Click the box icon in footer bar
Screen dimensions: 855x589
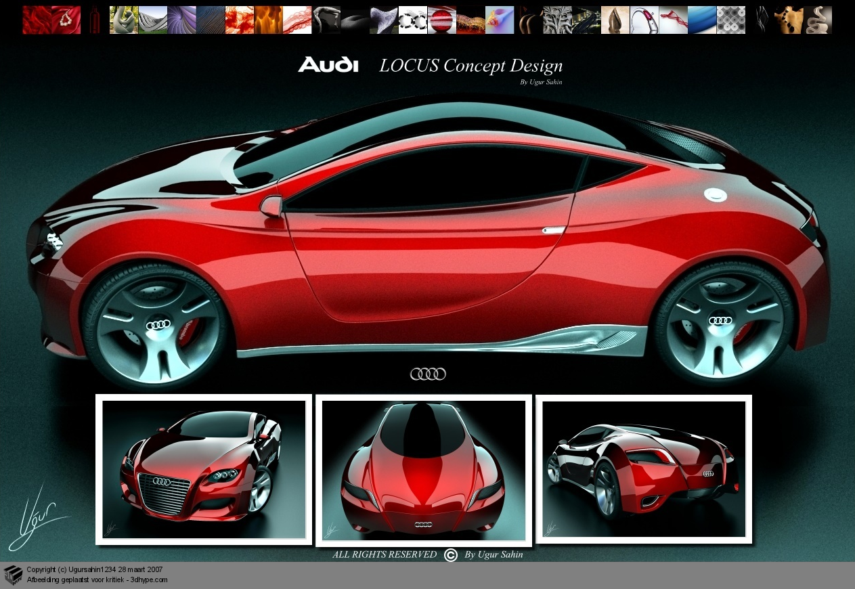13,575
